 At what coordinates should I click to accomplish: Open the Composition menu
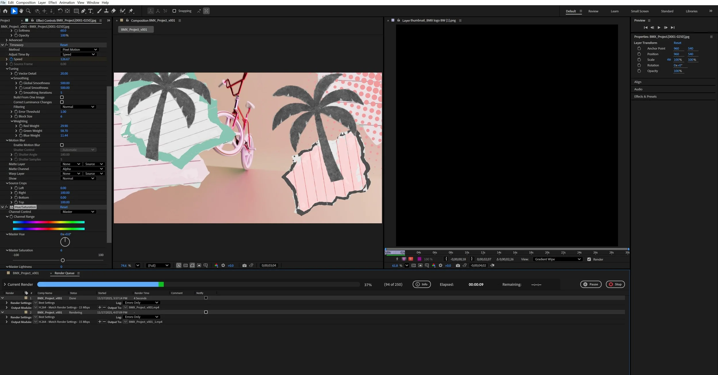26,3
